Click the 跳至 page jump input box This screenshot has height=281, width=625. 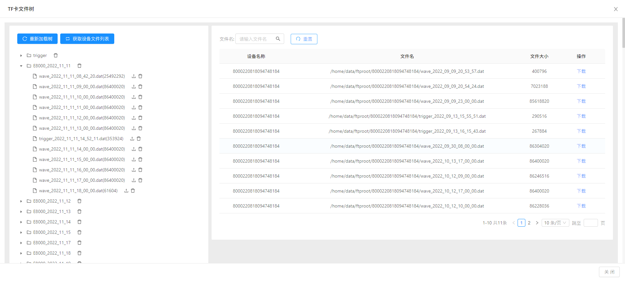tap(590, 223)
